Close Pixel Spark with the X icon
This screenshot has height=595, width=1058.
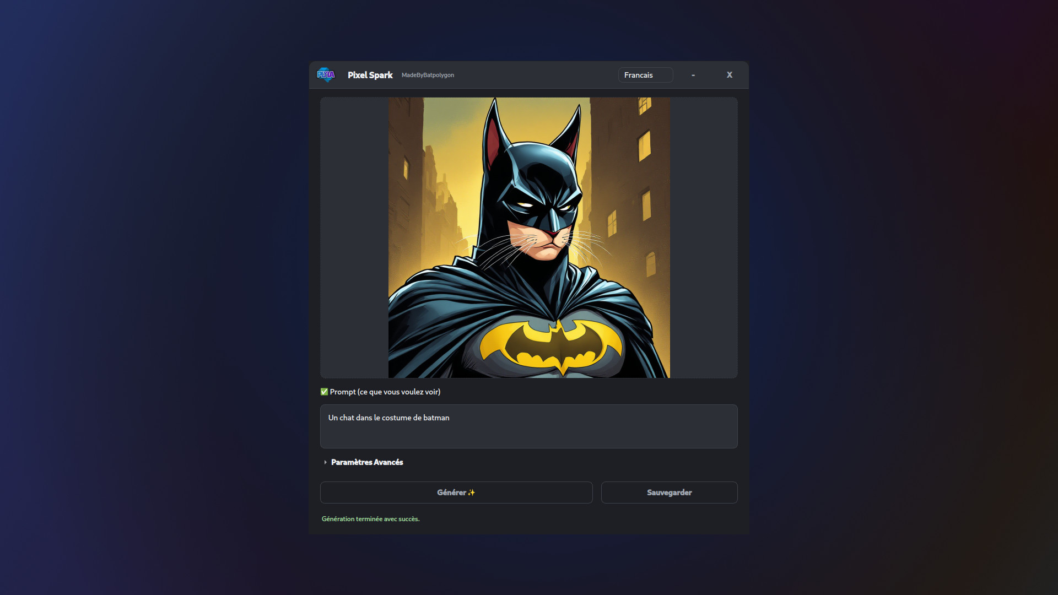tap(729, 75)
